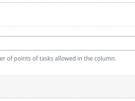This screenshot has height=101, width=135.
Task: Focus the large empty text area at top
Action: click(x=67, y=14)
